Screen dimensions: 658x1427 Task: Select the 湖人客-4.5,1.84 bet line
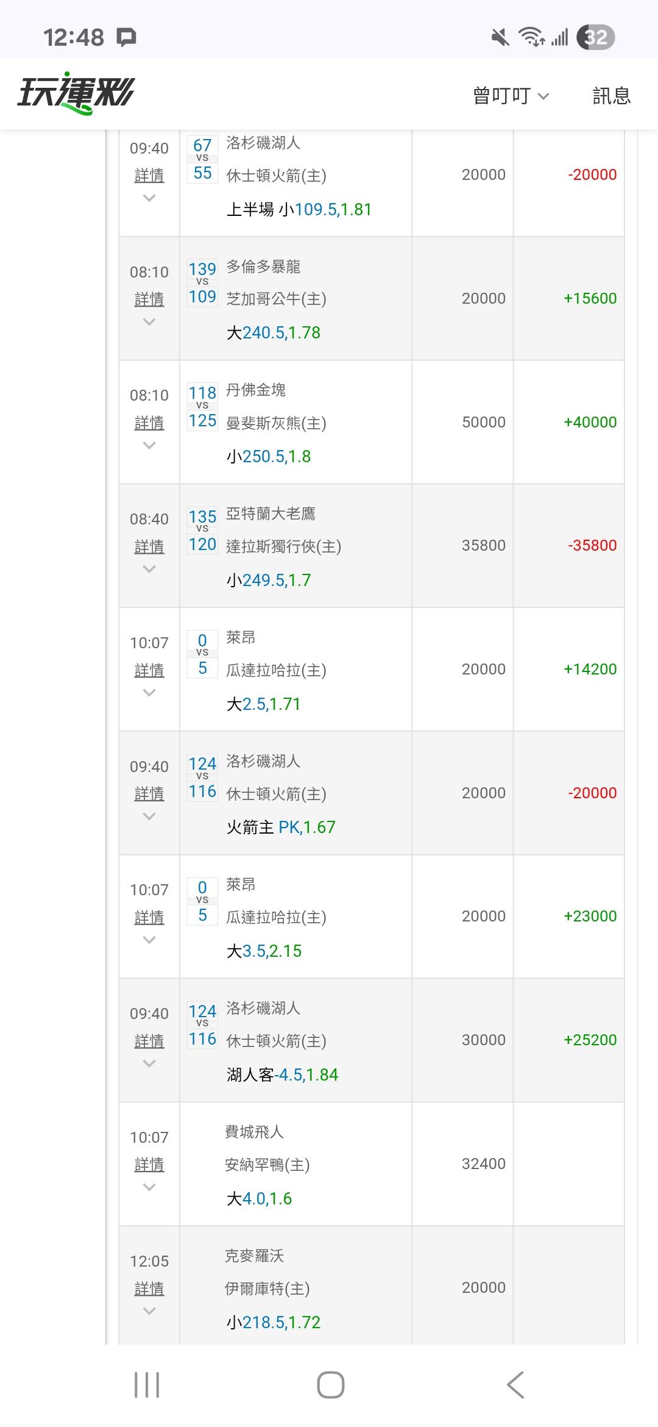click(282, 1075)
